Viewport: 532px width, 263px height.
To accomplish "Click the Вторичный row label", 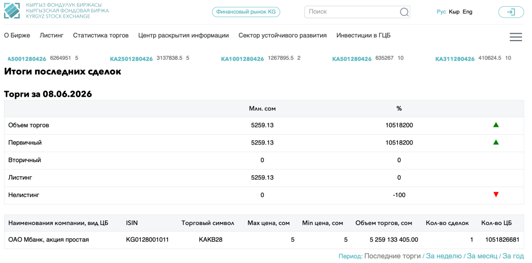I will click(24, 160).
